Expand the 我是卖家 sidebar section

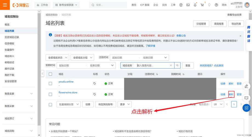(19, 94)
